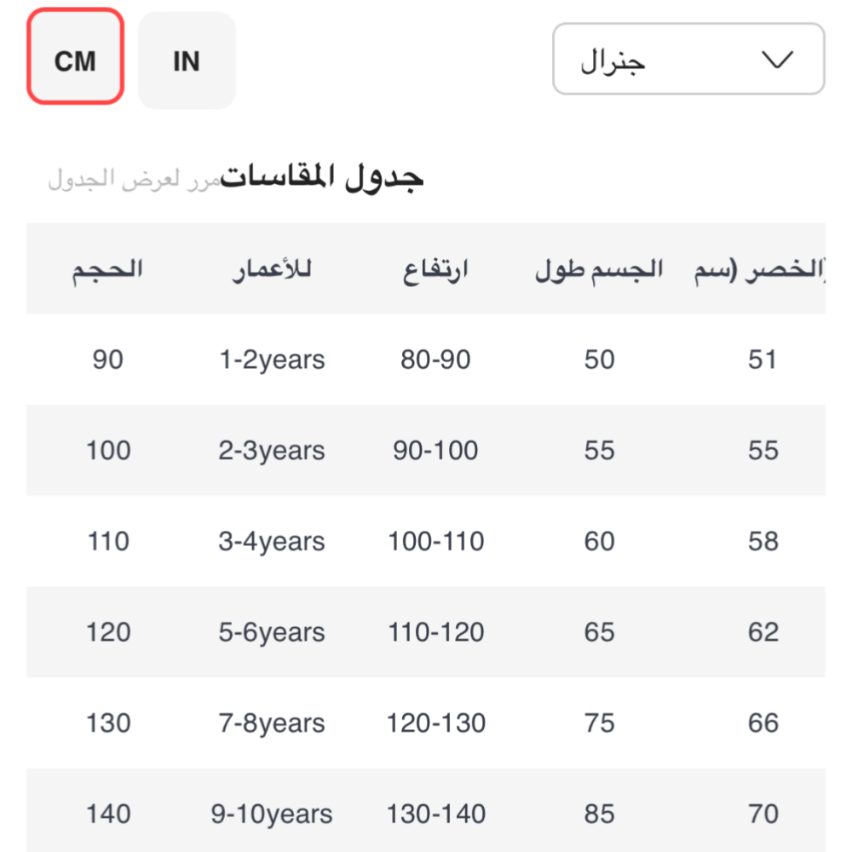Select size 110 row cell
This screenshot has height=852, width=852.
point(108,541)
